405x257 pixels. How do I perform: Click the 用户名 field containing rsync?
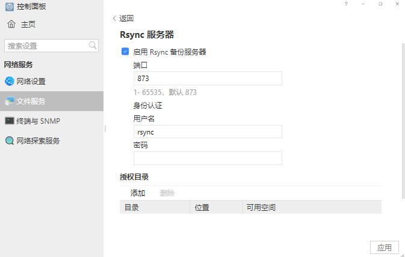[207, 132]
